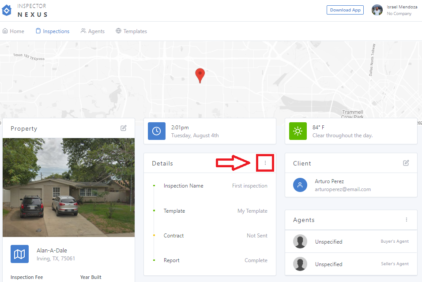This screenshot has width=422, height=282.
Task: Open the Agents three-dot options menu
Action: coord(407,219)
